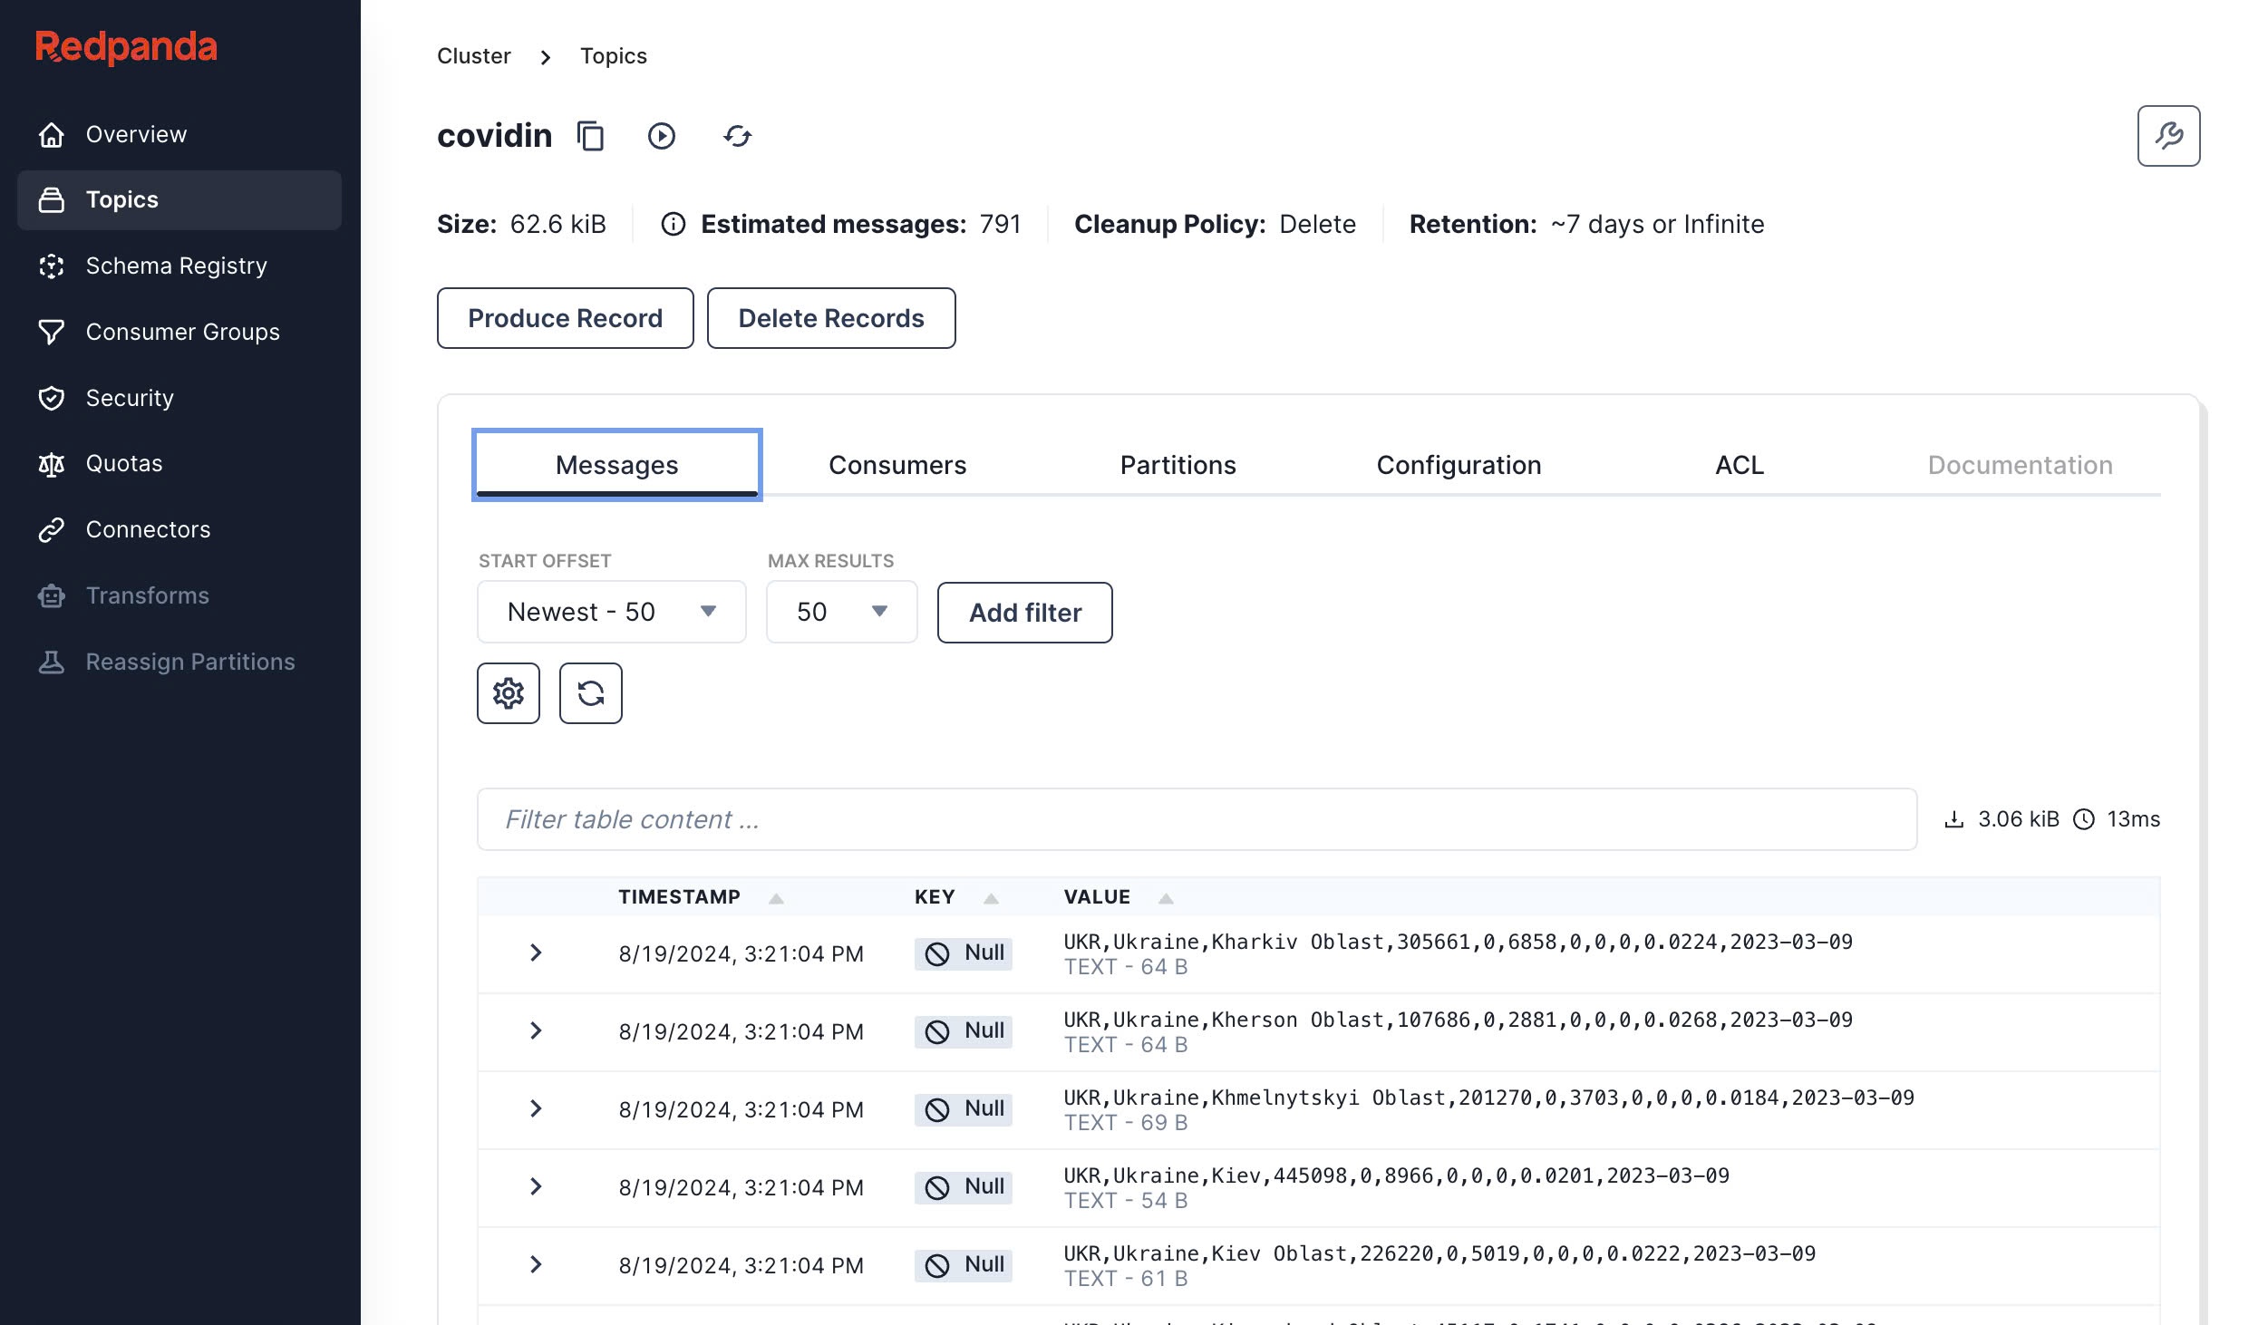Open the ACL tab
This screenshot has height=1325, width=2268.
(x=1739, y=465)
